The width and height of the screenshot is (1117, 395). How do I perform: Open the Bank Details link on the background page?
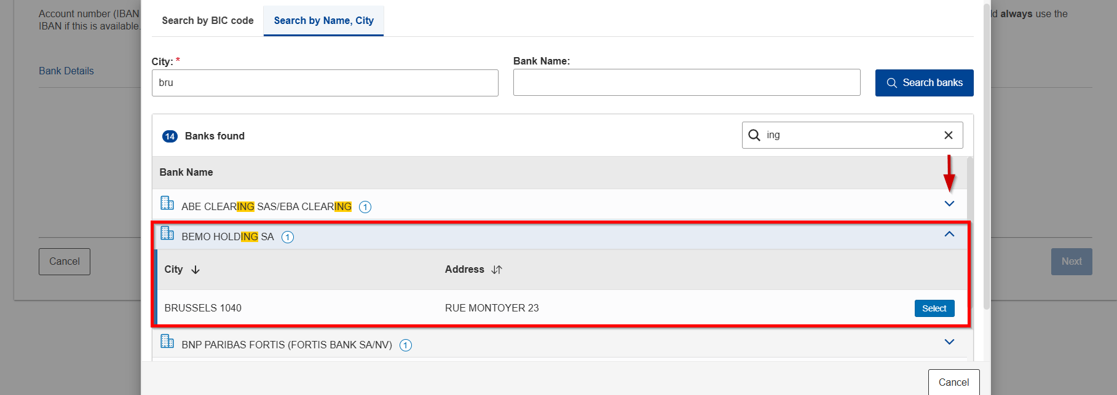tap(66, 71)
